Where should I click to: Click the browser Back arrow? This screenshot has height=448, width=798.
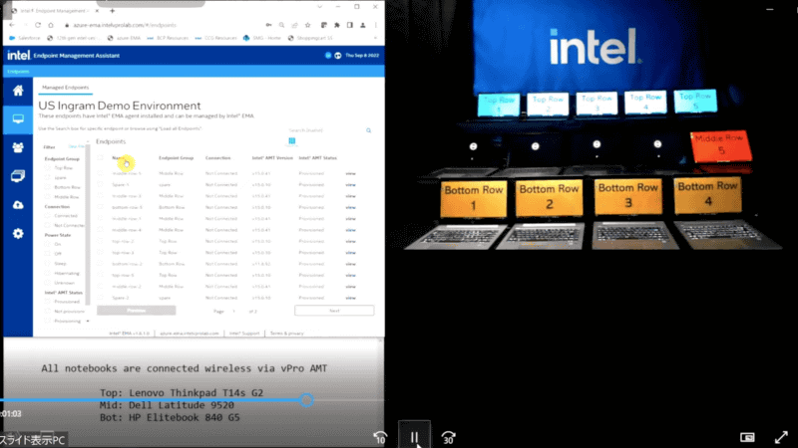[x=12, y=25]
